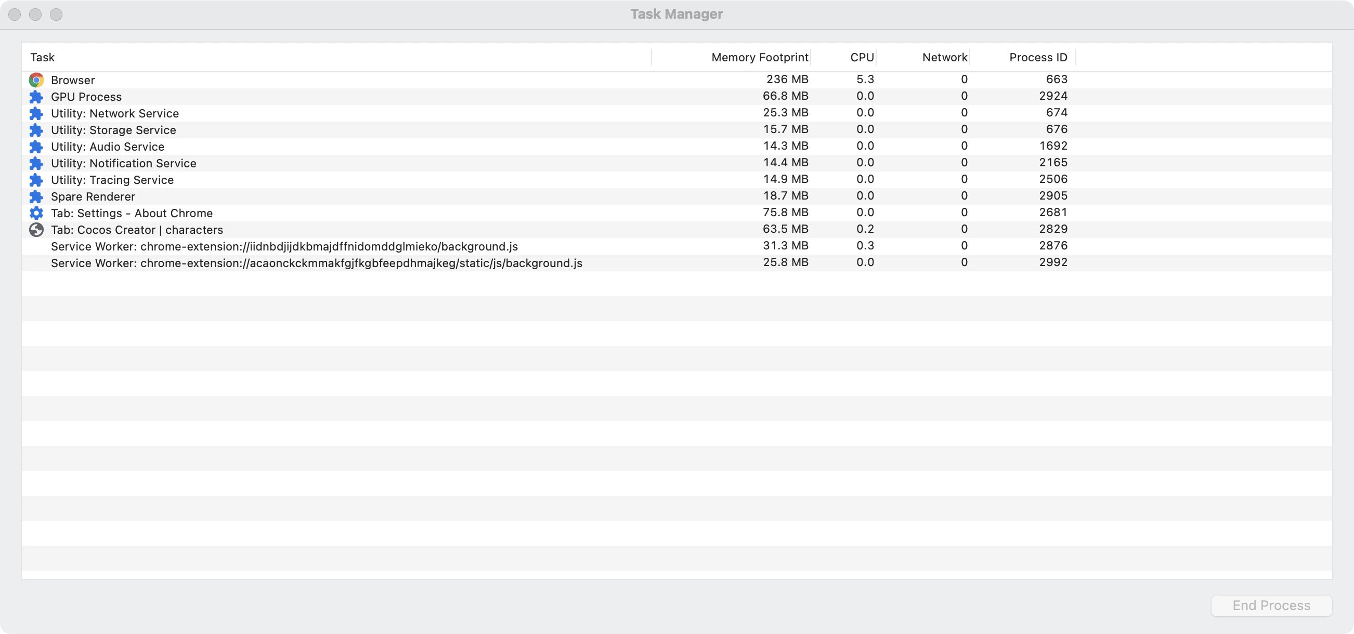
Task: Click the puzzle icon for Network Service
Action: pos(36,113)
